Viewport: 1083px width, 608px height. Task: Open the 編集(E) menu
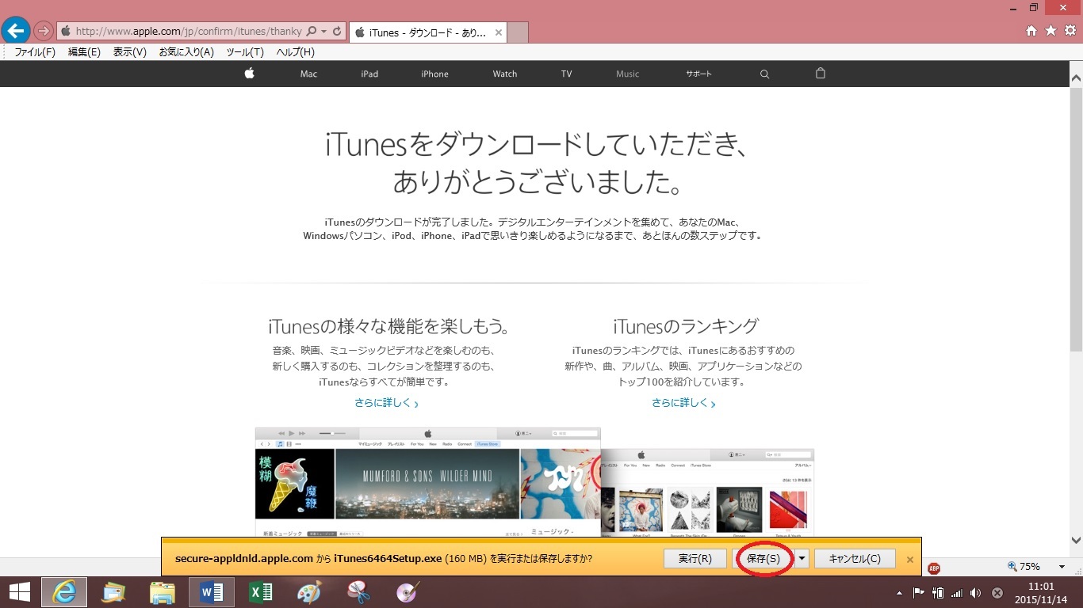point(84,52)
